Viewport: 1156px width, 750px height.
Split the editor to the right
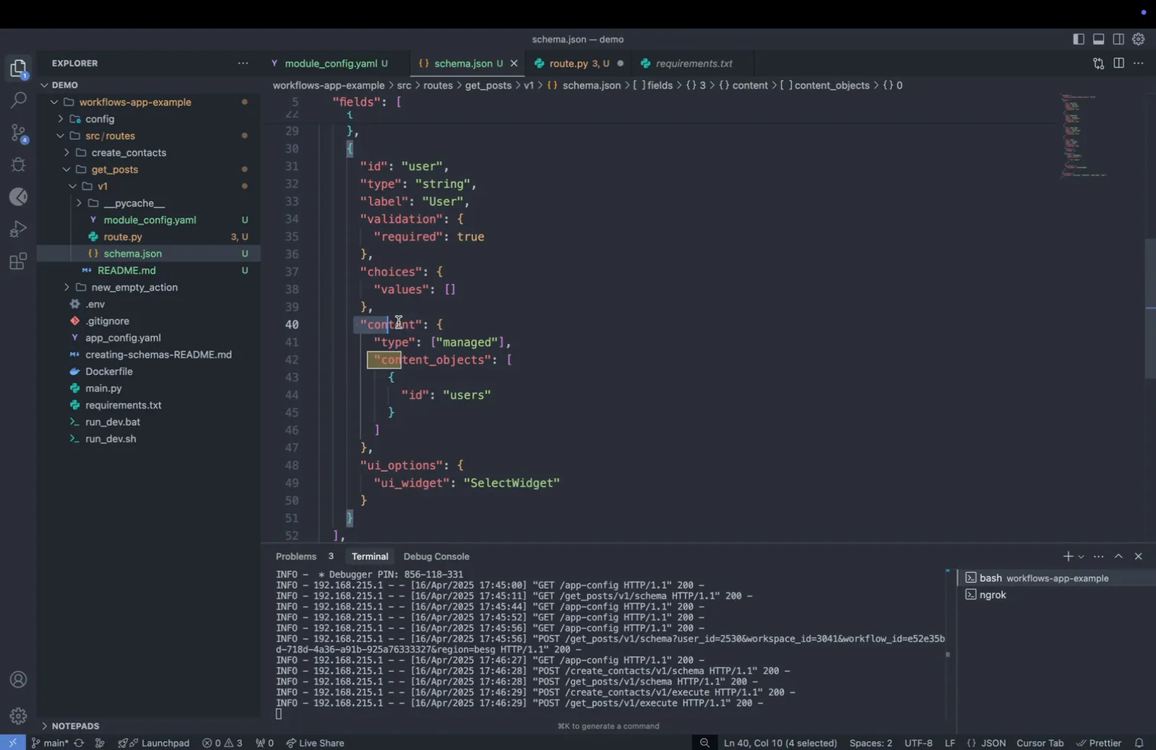coord(1118,64)
